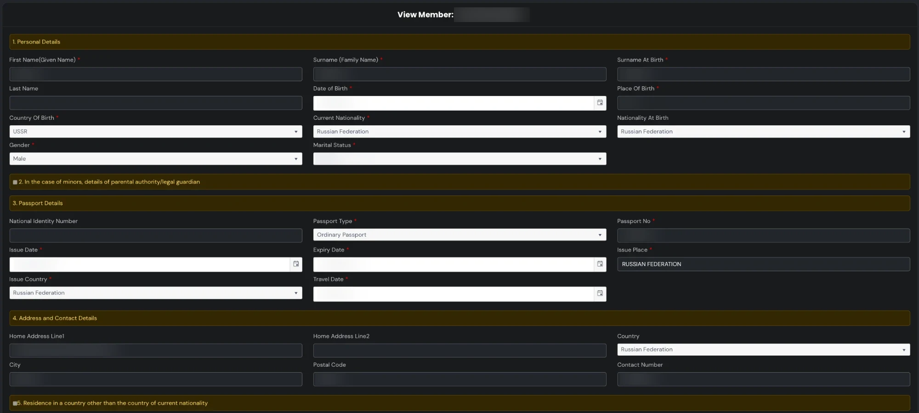Screen dimensions: 919x413
Task: Focus the Postal Code field
Action: coord(459,379)
